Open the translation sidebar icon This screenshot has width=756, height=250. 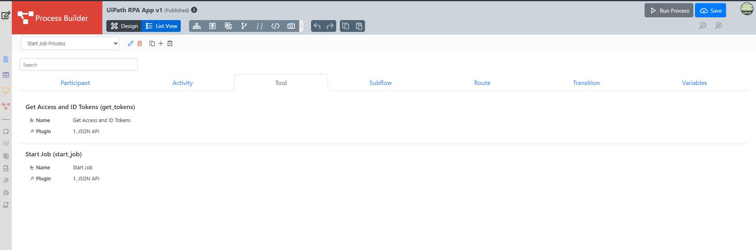tap(6, 156)
